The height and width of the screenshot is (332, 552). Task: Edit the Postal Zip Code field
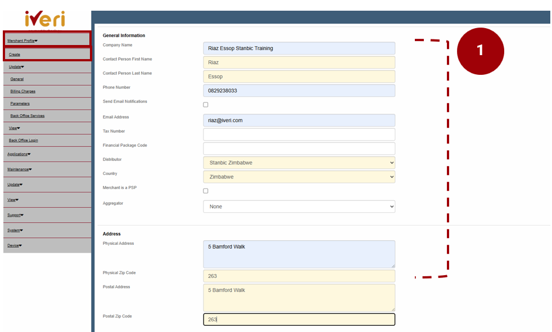point(299,319)
